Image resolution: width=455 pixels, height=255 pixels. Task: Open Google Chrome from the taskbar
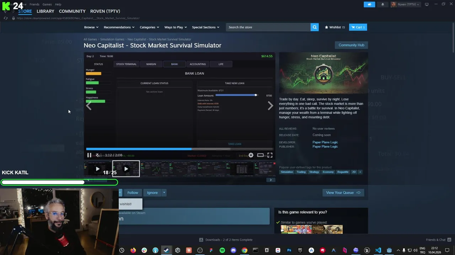pos(245,250)
